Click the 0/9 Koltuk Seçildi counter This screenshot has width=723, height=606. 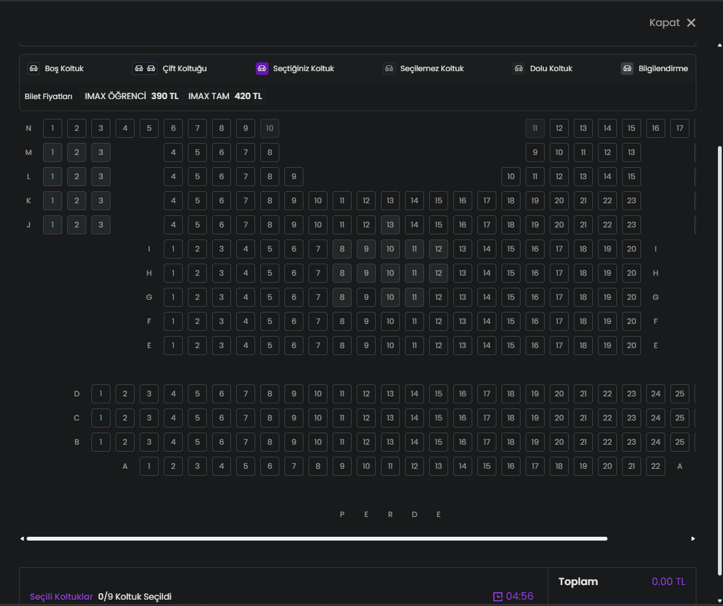(135, 596)
